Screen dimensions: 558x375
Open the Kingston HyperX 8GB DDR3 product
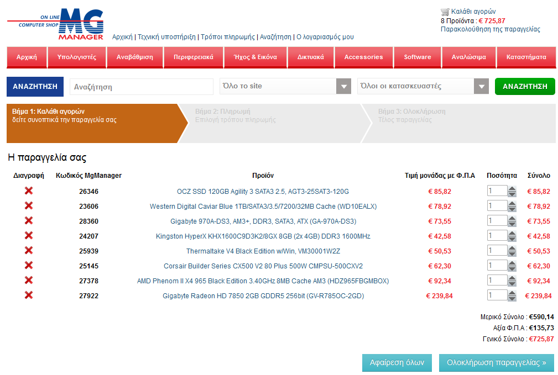[x=263, y=236]
